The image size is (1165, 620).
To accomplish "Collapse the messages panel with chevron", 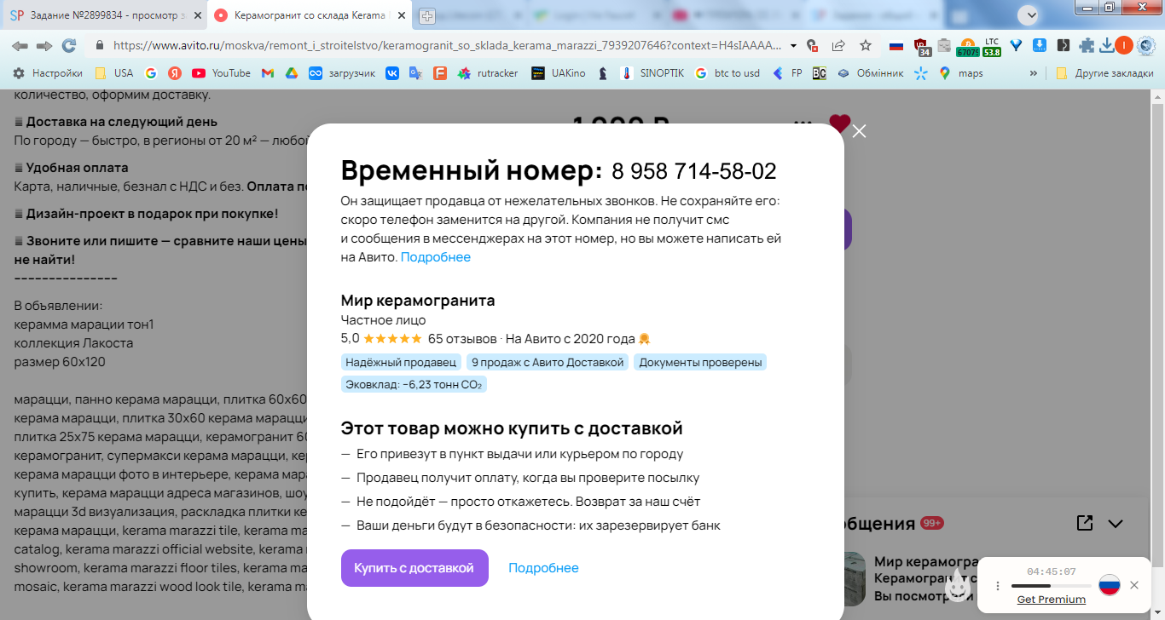I will pos(1116,524).
